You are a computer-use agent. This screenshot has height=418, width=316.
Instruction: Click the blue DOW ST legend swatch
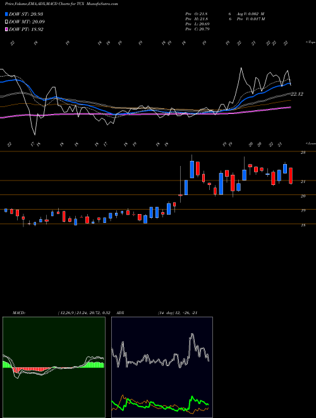tap(6, 14)
